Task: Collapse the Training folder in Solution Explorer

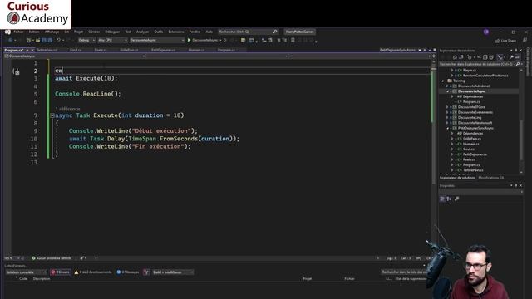Action: [x=443, y=81]
